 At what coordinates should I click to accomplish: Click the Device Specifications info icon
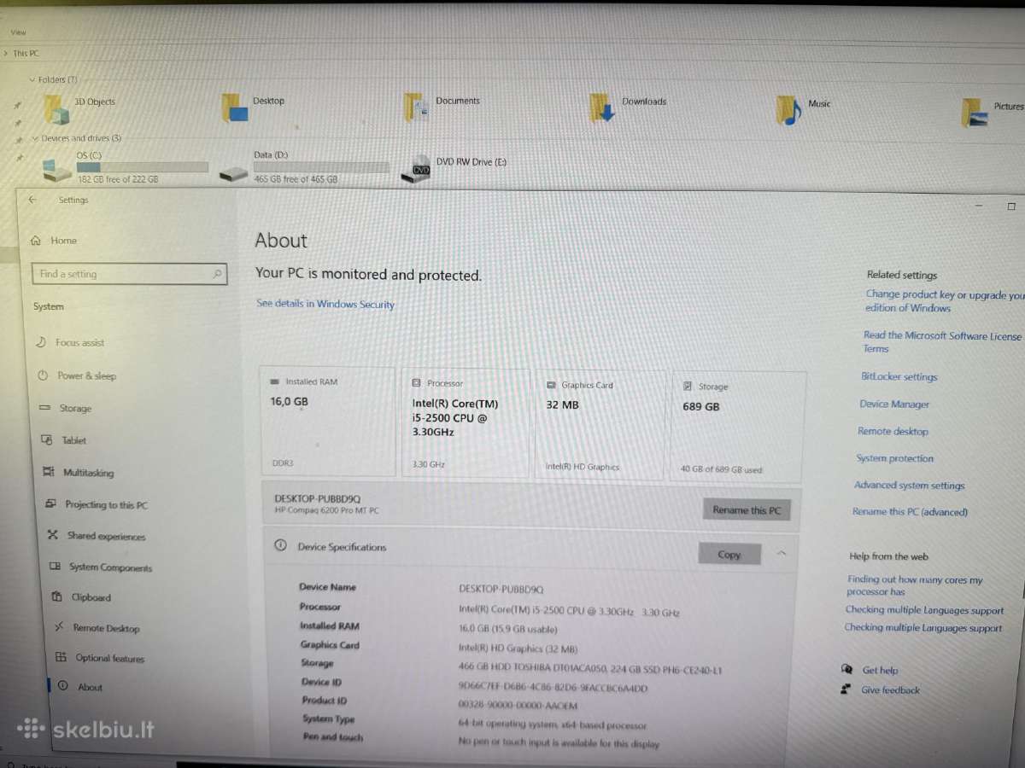click(x=280, y=546)
